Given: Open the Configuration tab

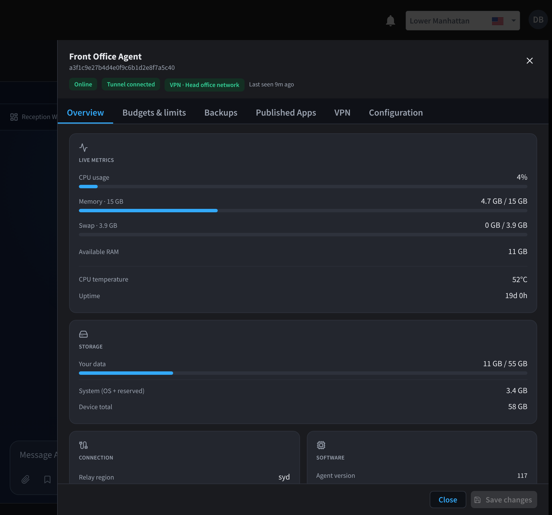Looking at the screenshot, I should 396,113.
